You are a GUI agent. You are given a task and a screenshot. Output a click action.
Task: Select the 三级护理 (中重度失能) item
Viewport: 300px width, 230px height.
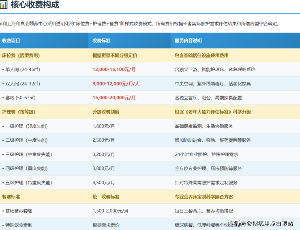(x=27, y=154)
